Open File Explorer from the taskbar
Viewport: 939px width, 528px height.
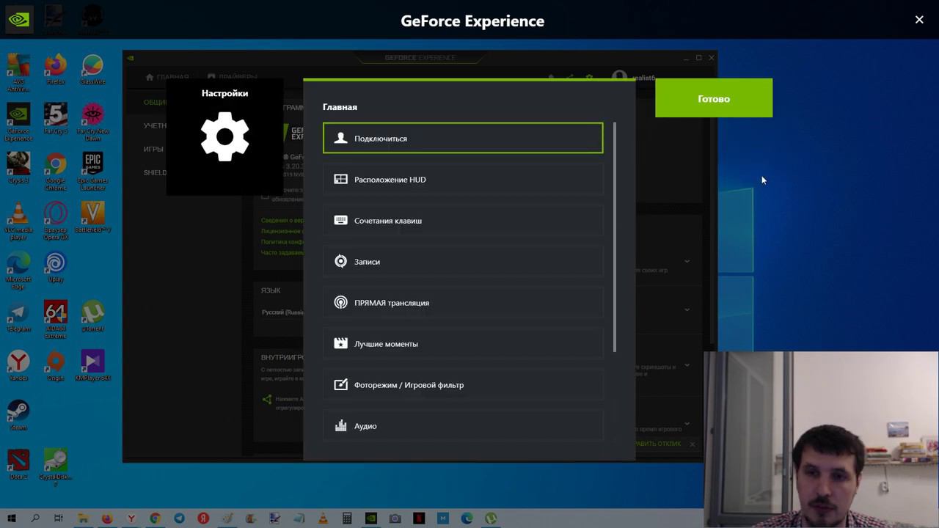(83, 518)
